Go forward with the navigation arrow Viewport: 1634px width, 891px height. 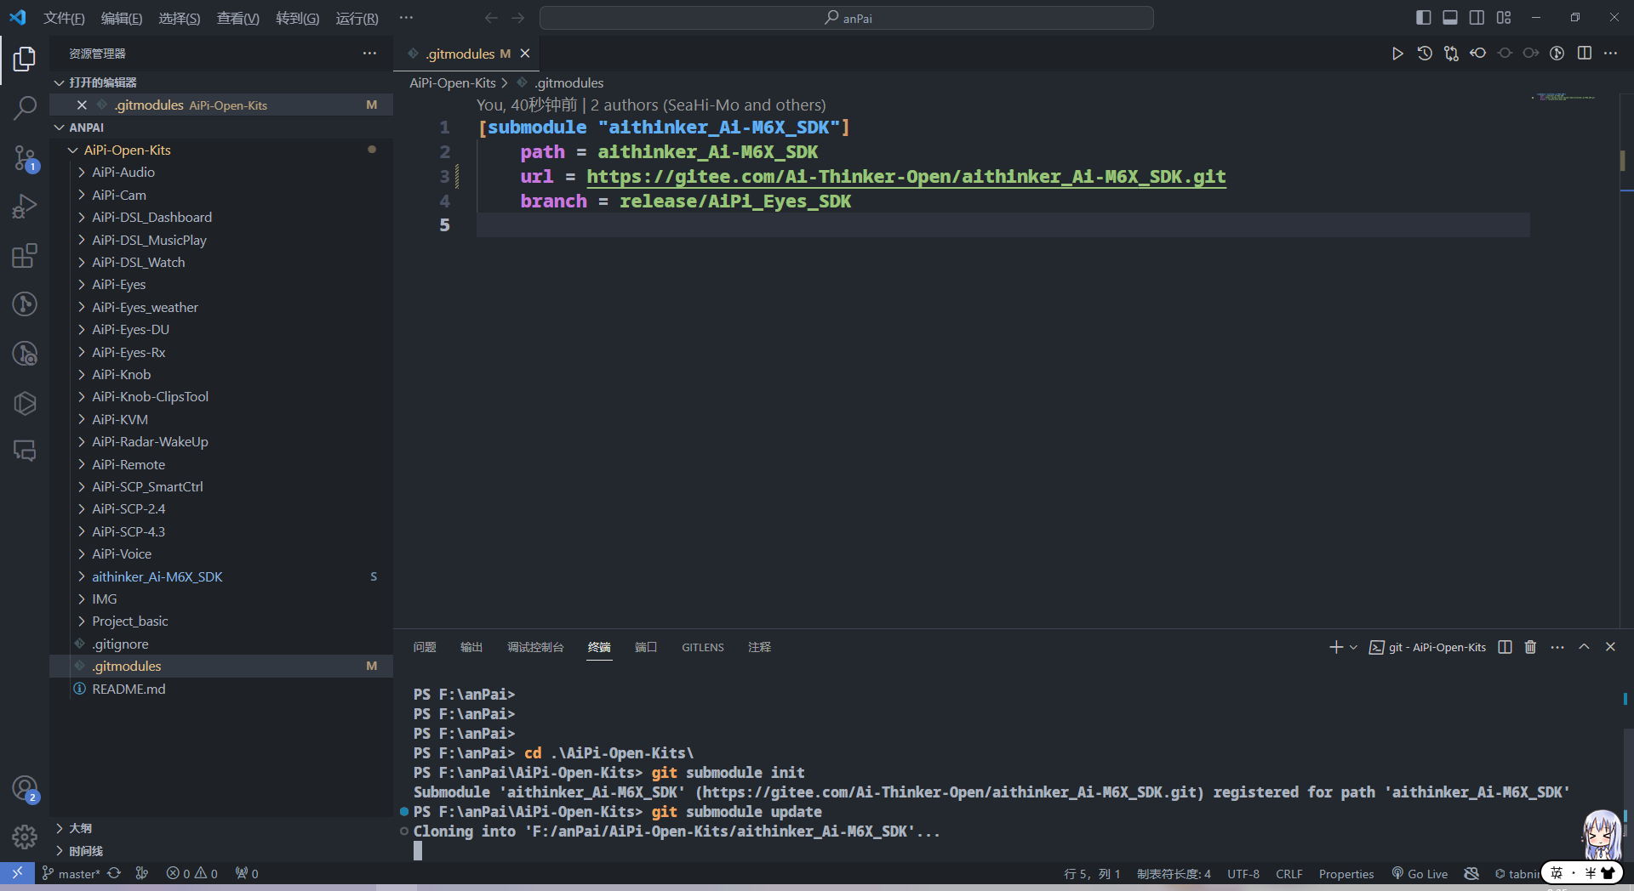(518, 18)
